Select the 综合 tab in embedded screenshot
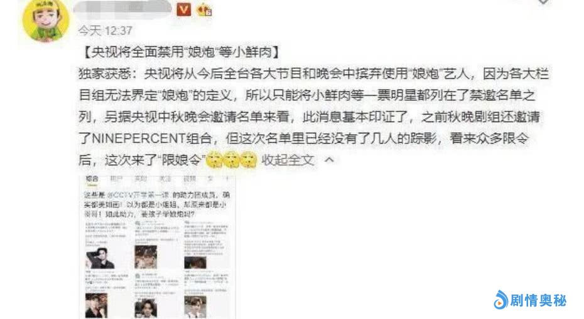 (x=92, y=179)
